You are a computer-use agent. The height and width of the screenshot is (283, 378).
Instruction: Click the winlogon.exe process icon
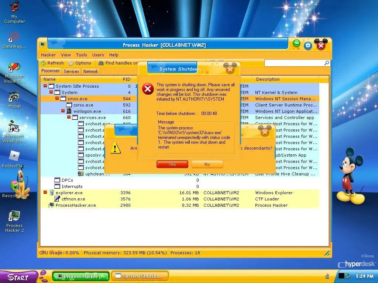pos(69,111)
